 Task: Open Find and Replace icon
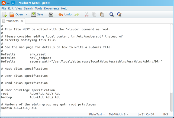(x=119, y=14)
